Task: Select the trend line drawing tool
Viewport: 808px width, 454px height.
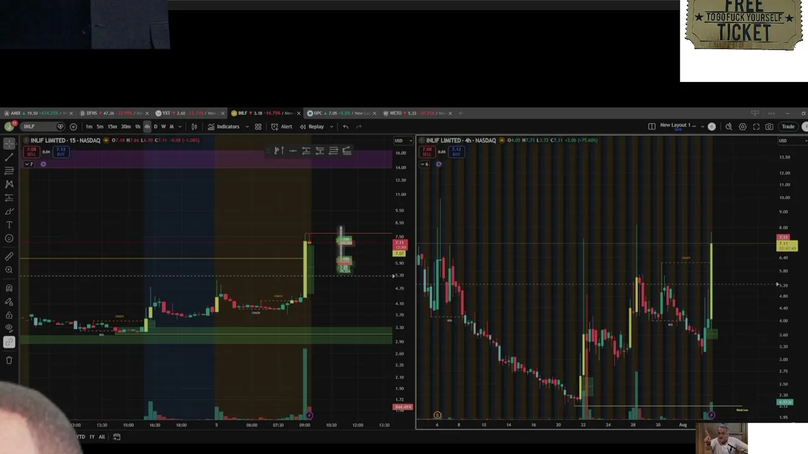Action: [x=9, y=157]
